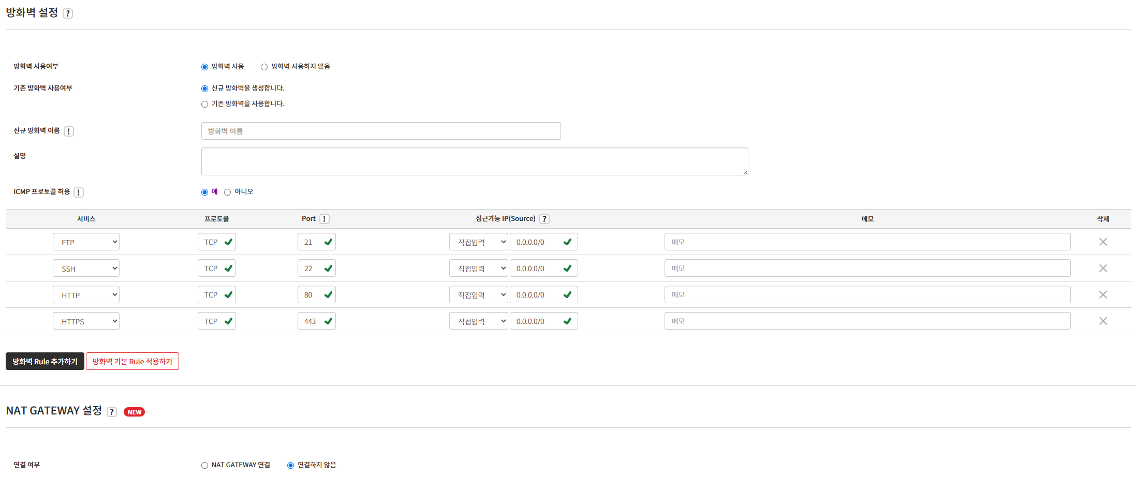Click the 방화벽 사용여부 label

(36, 66)
